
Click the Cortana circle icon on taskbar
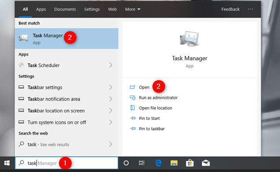click(x=126, y=163)
